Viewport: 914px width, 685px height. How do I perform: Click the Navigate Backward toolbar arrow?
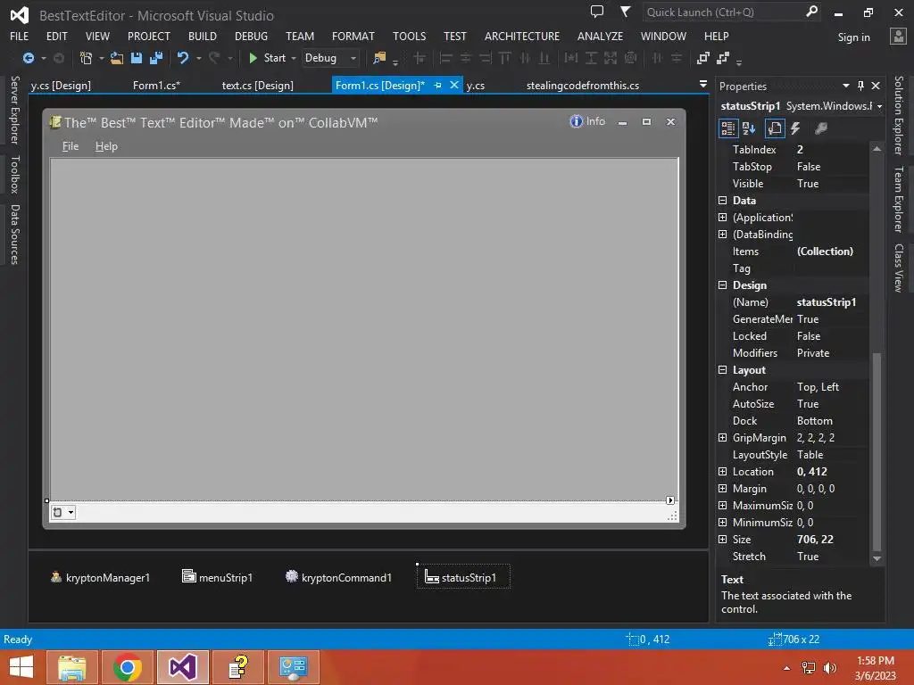click(x=28, y=58)
